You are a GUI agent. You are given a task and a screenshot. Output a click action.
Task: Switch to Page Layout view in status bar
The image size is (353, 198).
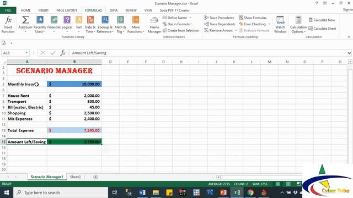click(288, 184)
